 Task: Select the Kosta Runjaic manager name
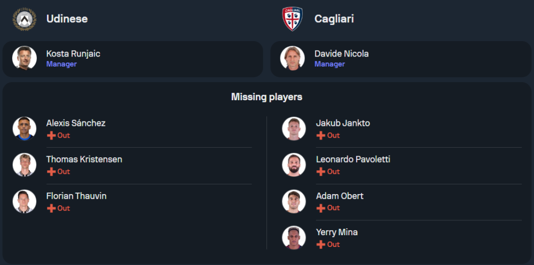click(x=73, y=54)
